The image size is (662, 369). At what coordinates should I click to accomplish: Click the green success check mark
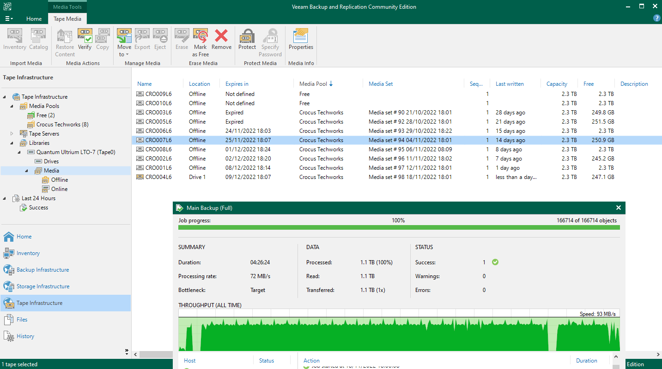pos(495,262)
